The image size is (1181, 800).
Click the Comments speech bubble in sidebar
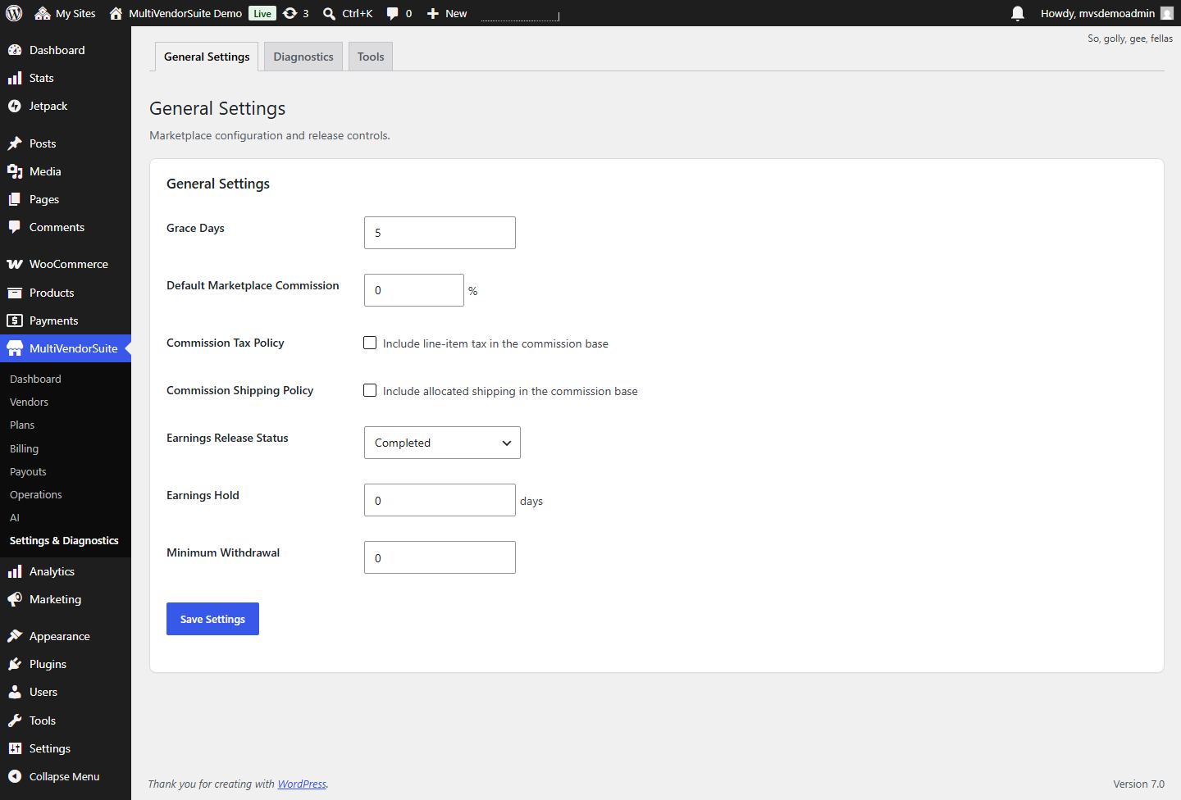(x=15, y=227)
